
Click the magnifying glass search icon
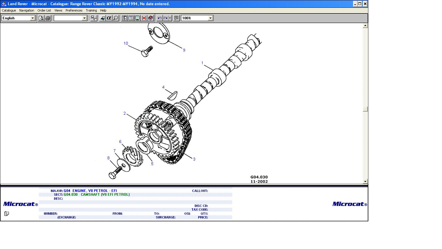point(116,18)
